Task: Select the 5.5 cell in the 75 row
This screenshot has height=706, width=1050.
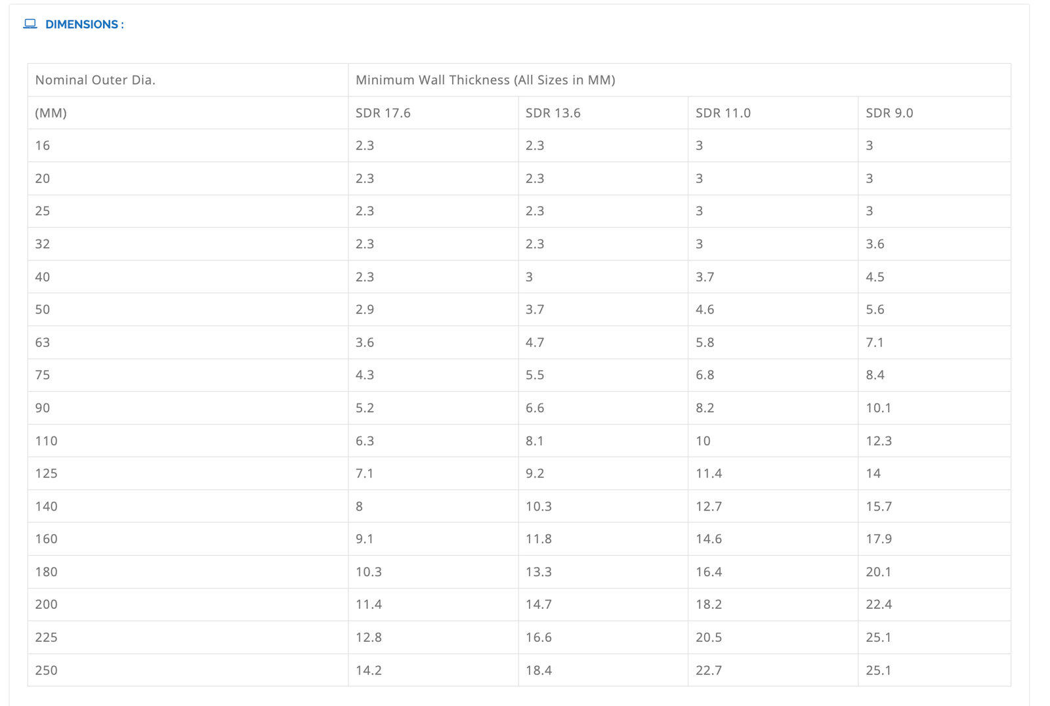Action: coord(534,375)
